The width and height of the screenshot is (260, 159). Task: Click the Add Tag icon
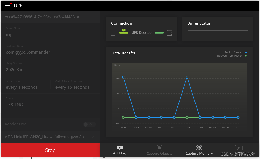(x=120, y=148)
